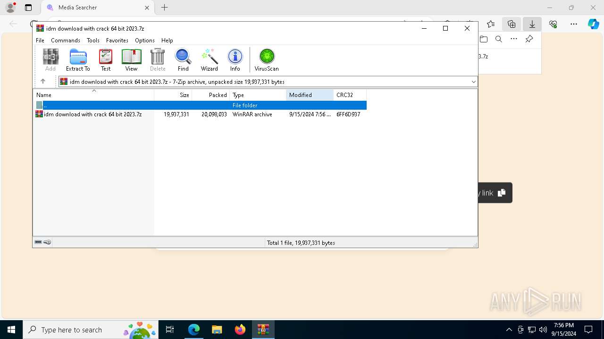The image size is (604, 339).
Task: Click the packed value 20,098,033
Action: coord(214,114)
